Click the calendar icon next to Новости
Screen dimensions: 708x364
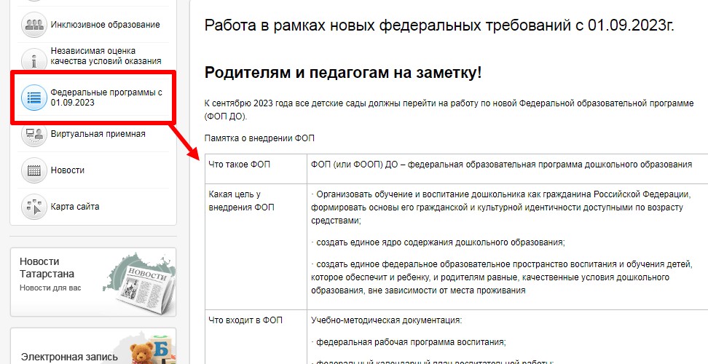(x=34, y=170)
